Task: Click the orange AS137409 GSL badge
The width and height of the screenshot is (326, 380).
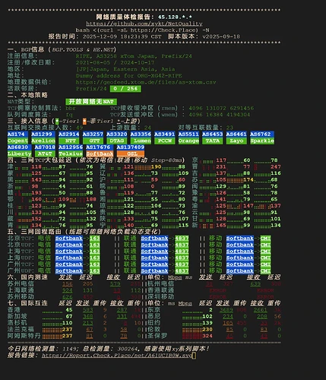Action: tap(131, 150)
